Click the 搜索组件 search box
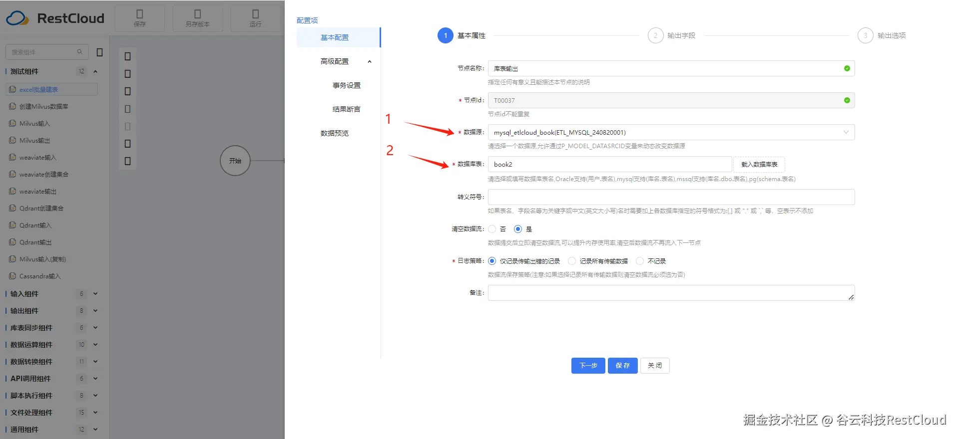This screenshot has width=959, height=439. (47, 52)
